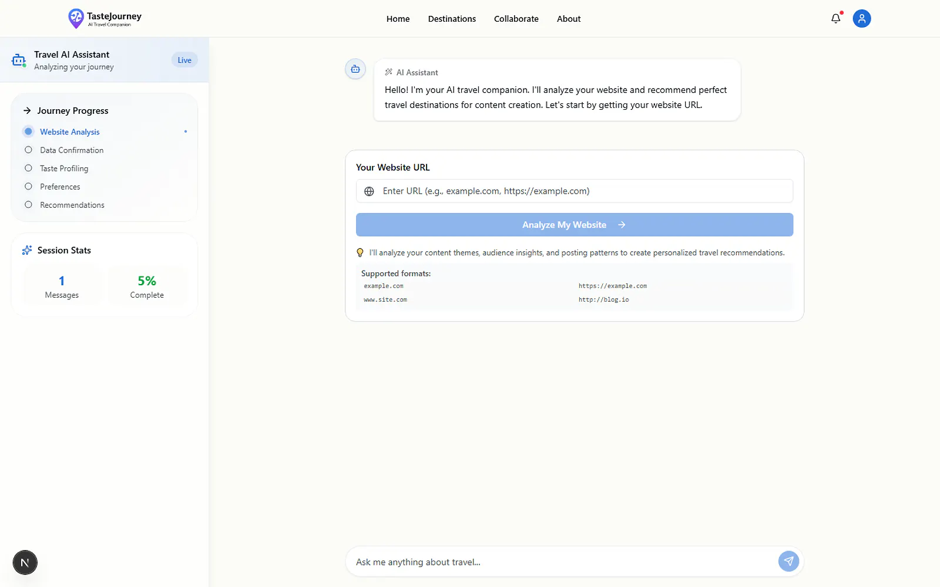
Task: Select the Taste Profiling step circle
Action: pos(28,168)
